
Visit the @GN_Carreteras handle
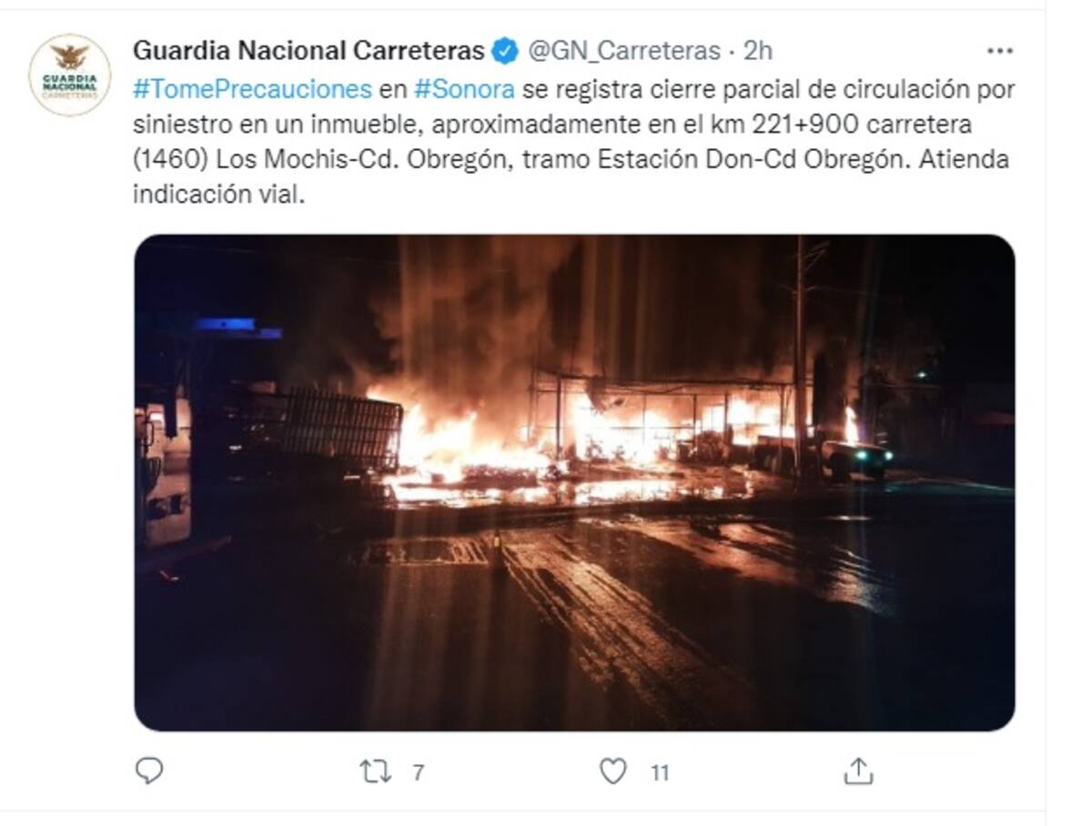pyautogui.click(x=624, y=51)
